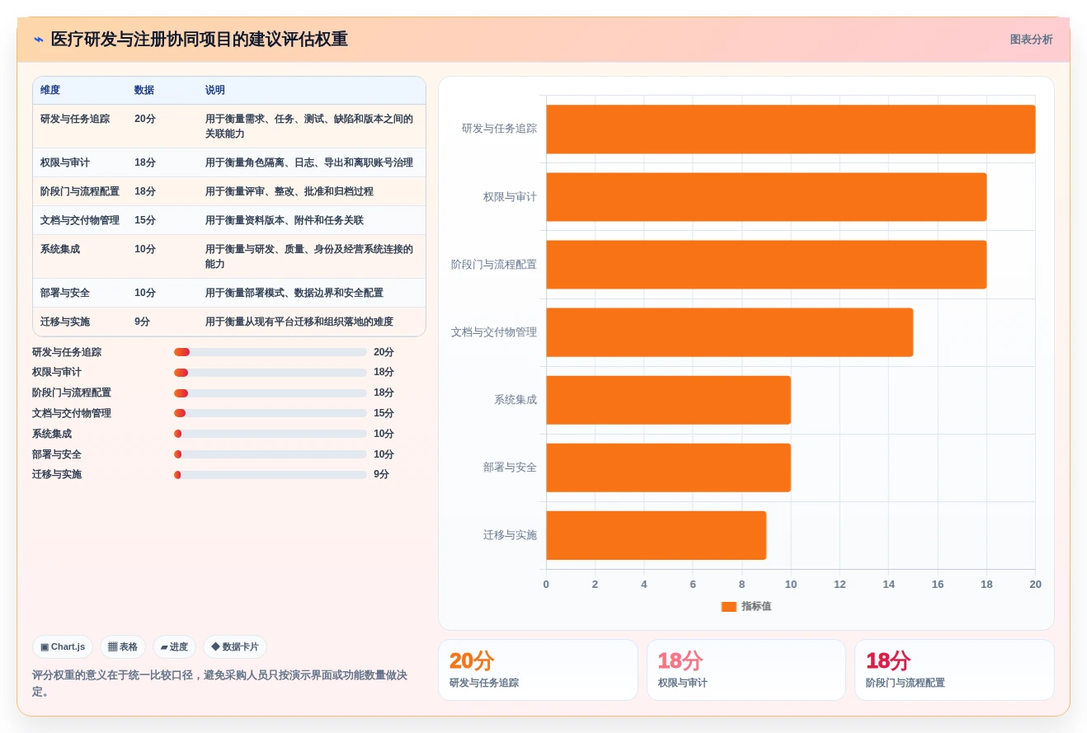Viewport: 1087px width, 733px height.
Task: Click description 用于衡量角色隔离、日志、导出和离职账号治理
Action: [x=309, y=162]
